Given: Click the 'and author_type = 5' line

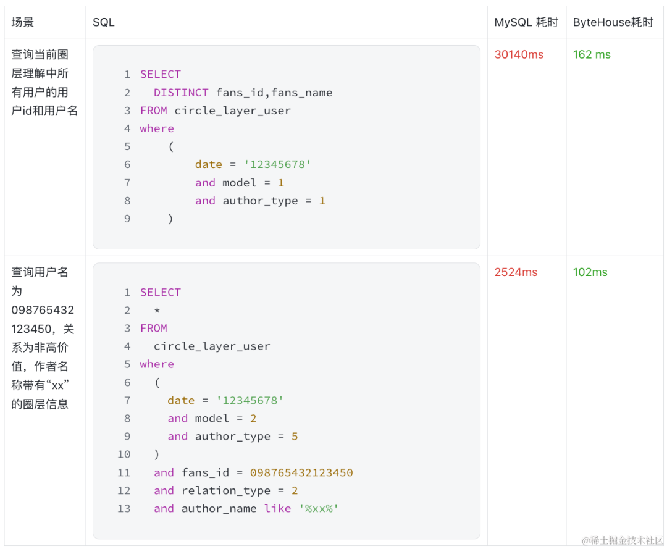Looking at the screenshot, I should (232, 436).
